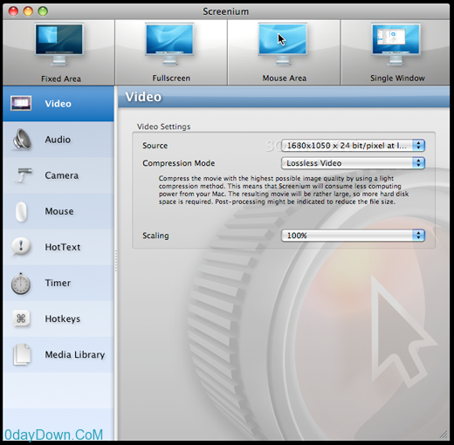Open the Source resolution dropdown
The height and width of the screenshot is (445, 454).
353,146
